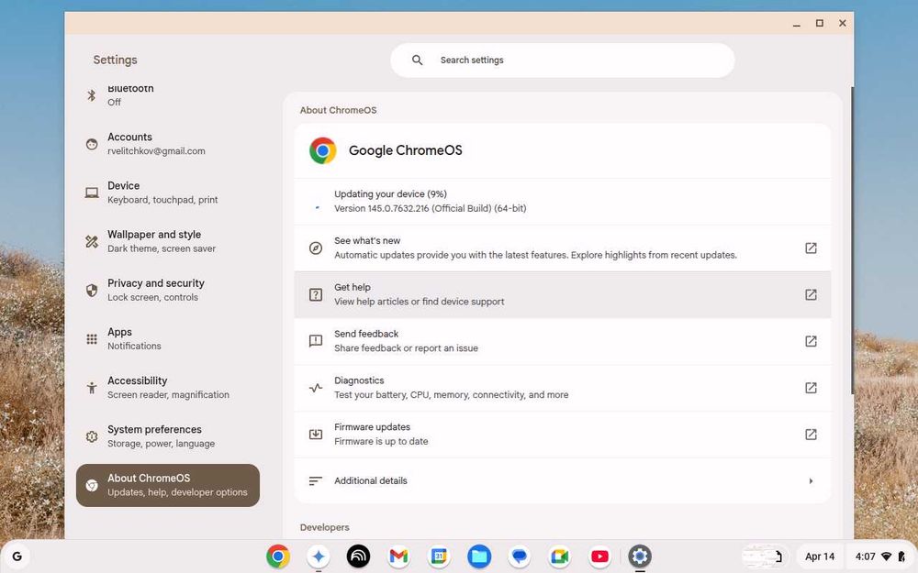
Task: Open YouTube from the shelf
Action: (599, 556)
